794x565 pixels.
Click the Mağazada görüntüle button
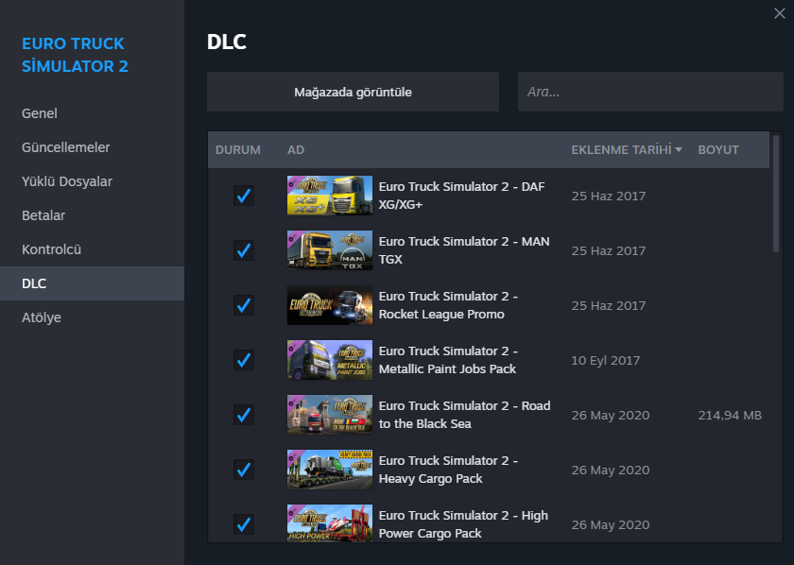353,92
